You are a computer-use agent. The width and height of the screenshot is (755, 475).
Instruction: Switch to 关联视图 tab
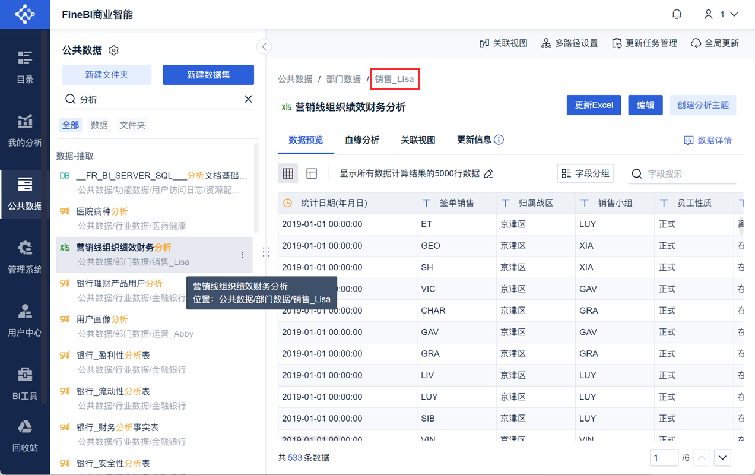point(418,140)
